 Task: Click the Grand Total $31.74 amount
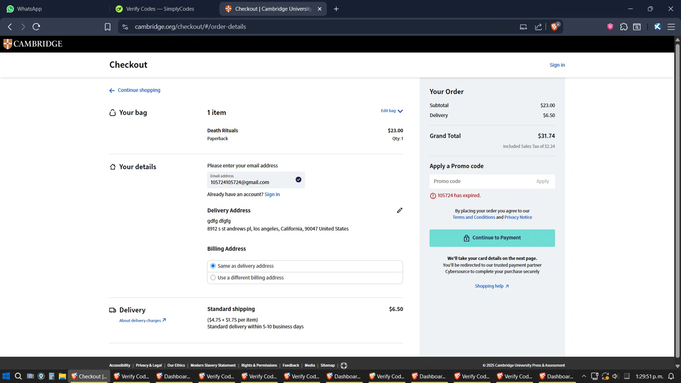pos(546,136)
